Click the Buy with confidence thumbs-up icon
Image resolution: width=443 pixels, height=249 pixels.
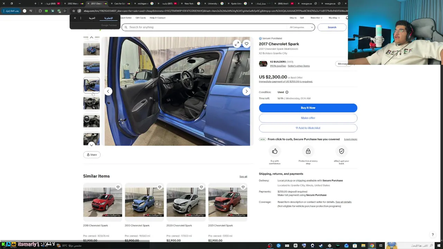click(275, 151)
